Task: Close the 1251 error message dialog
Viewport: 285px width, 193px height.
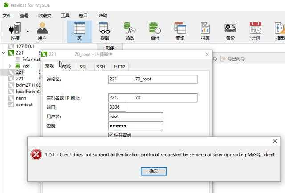Action: tap(275, 141)
